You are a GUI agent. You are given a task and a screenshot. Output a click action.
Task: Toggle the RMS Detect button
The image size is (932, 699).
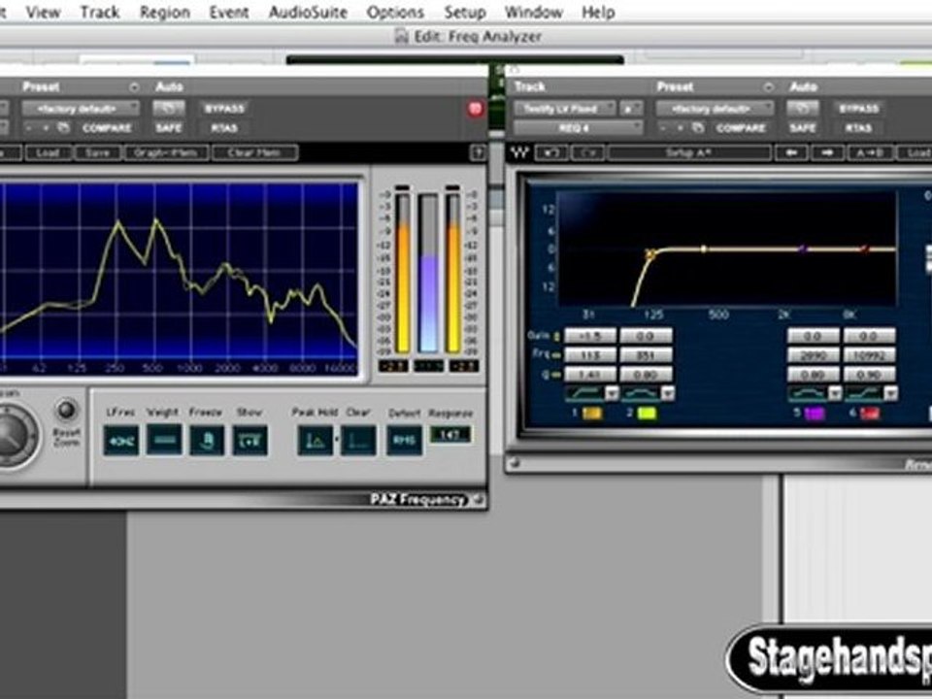404,441
